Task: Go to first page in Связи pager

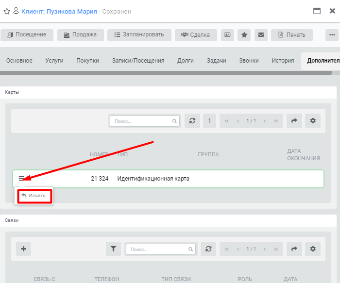Action: coord(227,249)
